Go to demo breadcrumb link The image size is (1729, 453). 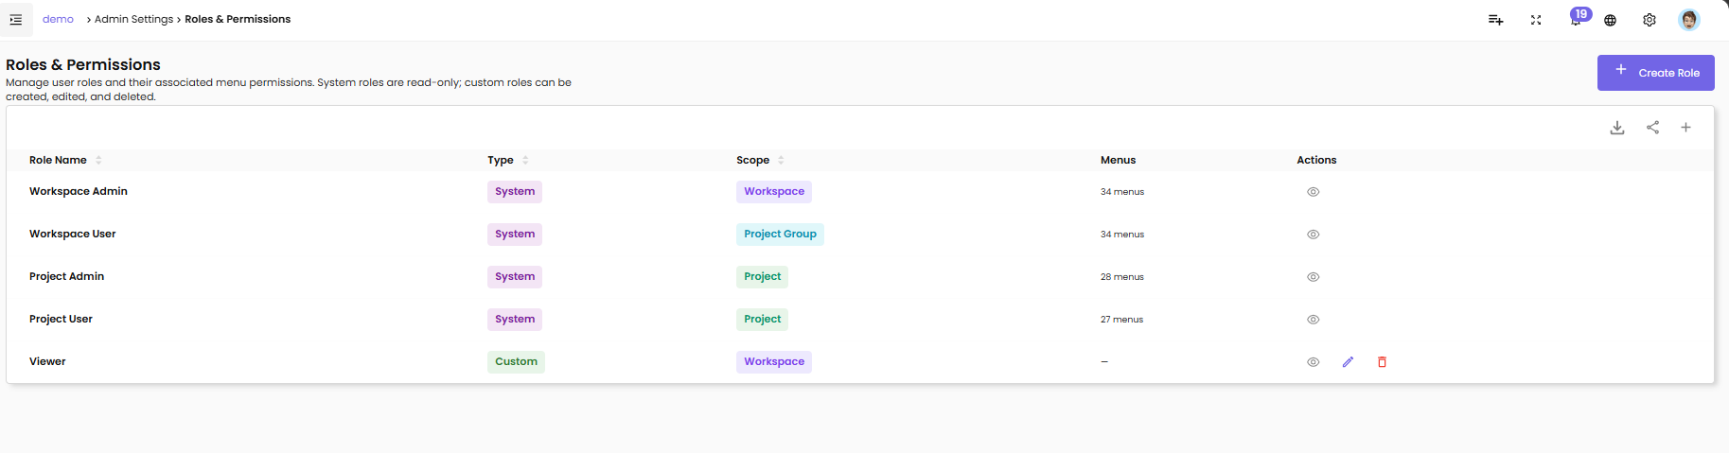58,19
